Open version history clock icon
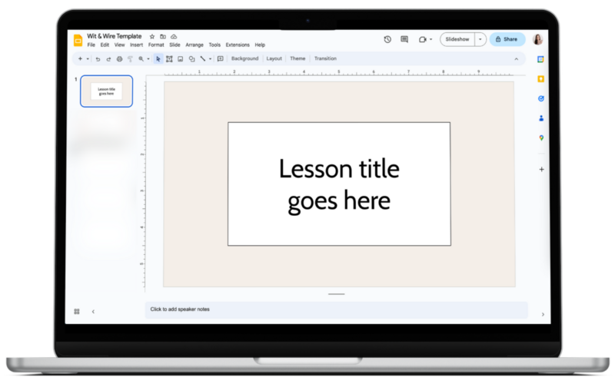The image size is (615, 384). (387, 39)
